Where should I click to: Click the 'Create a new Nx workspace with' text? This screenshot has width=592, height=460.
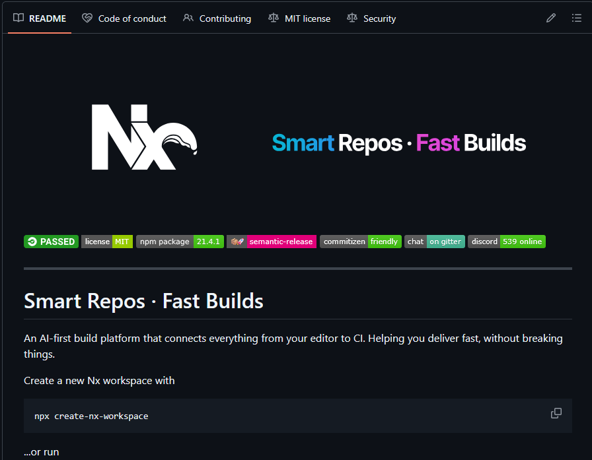click(99, 381)
